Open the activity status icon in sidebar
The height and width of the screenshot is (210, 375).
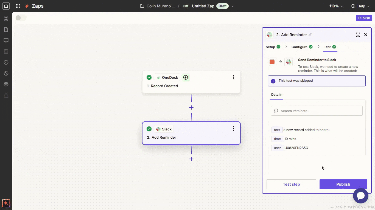point(6,73)
